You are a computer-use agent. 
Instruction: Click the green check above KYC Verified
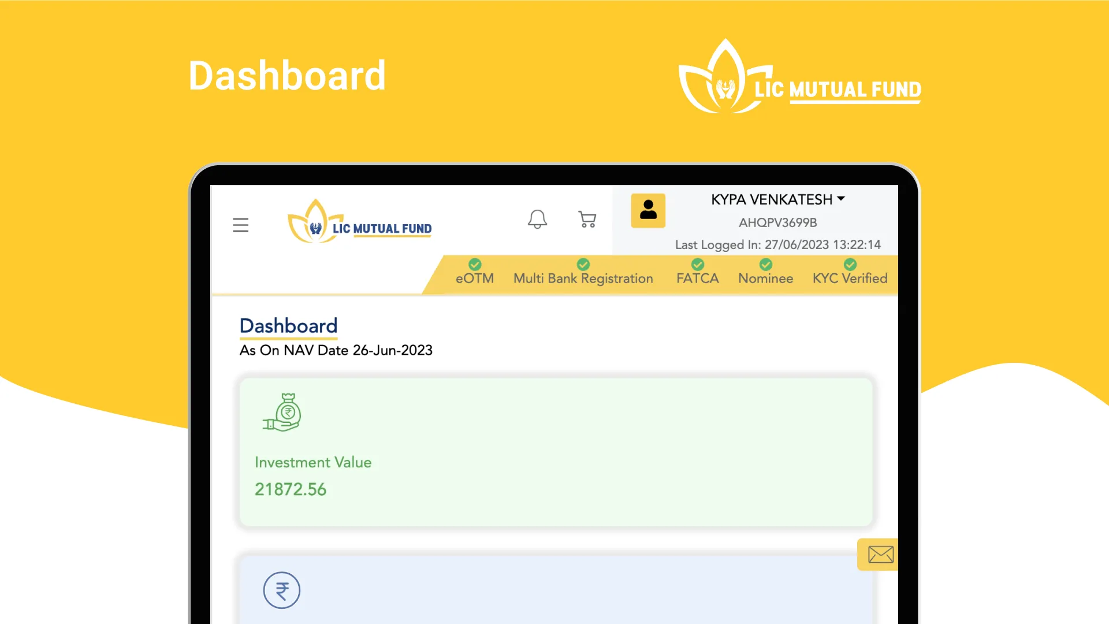pos(850,264)
